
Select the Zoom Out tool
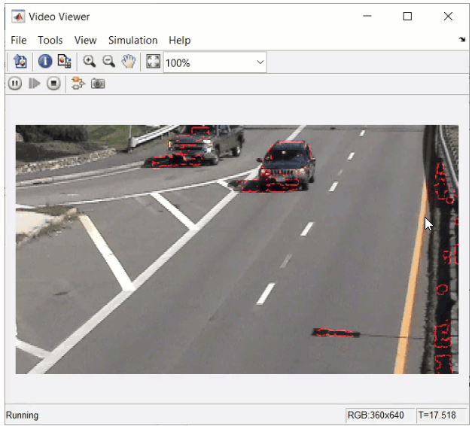108,62
